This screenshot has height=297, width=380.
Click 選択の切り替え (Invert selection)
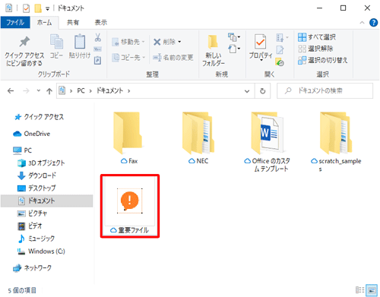(323, 60)
